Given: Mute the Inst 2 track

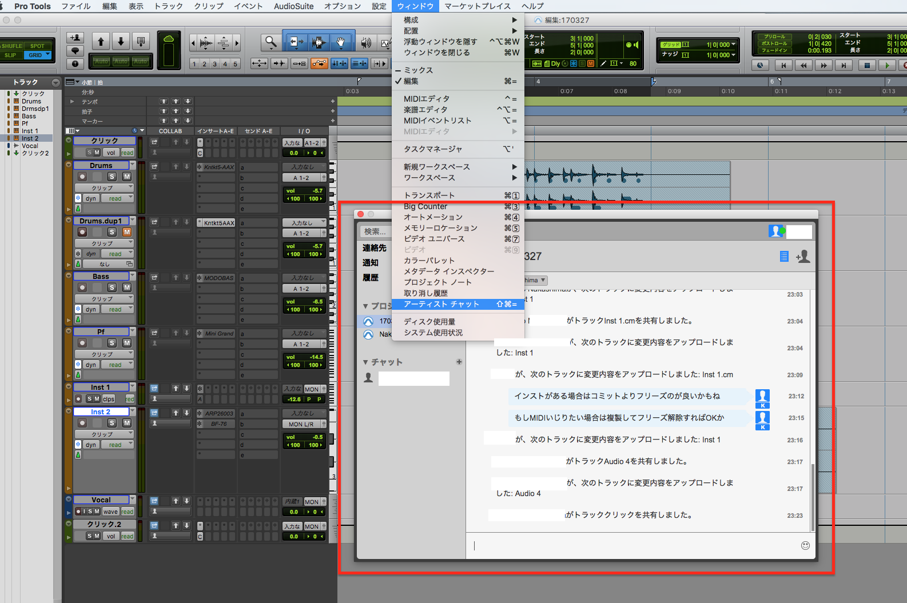Looking at the screenshot, I should tap(127, 423).
